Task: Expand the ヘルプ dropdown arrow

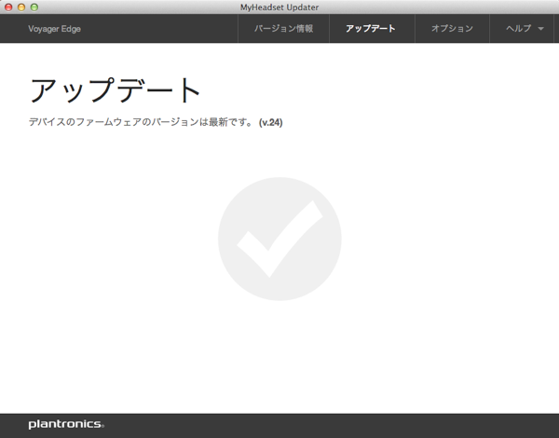Action: (540, 29)
